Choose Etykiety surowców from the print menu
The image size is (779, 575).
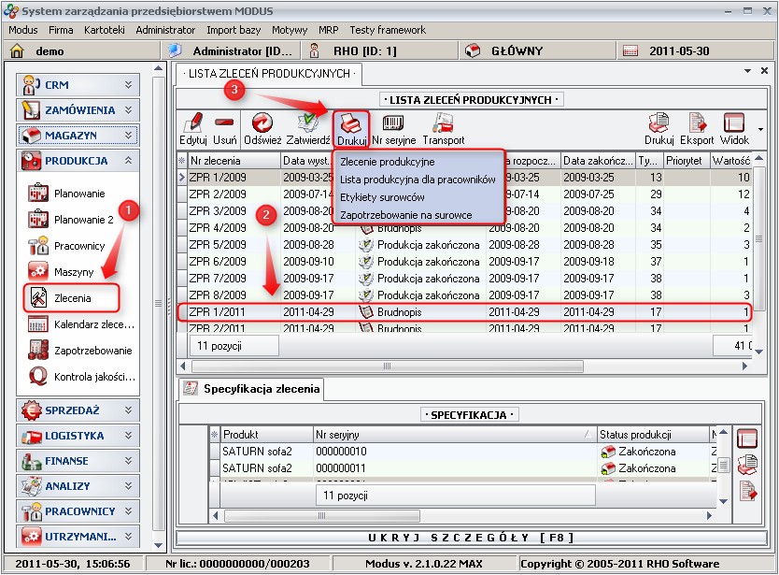point(383,197)
